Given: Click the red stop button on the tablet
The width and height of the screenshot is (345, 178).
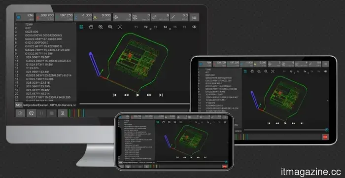Looking at the screenshot, I should (325, 137).
